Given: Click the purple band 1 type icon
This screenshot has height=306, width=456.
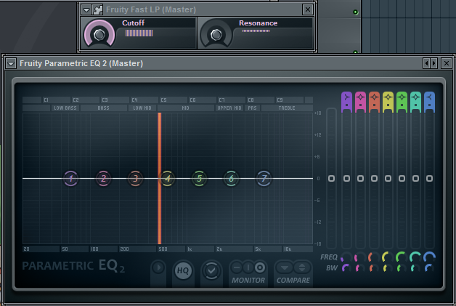Looking at the screenshot, I should tap(346, 100).
